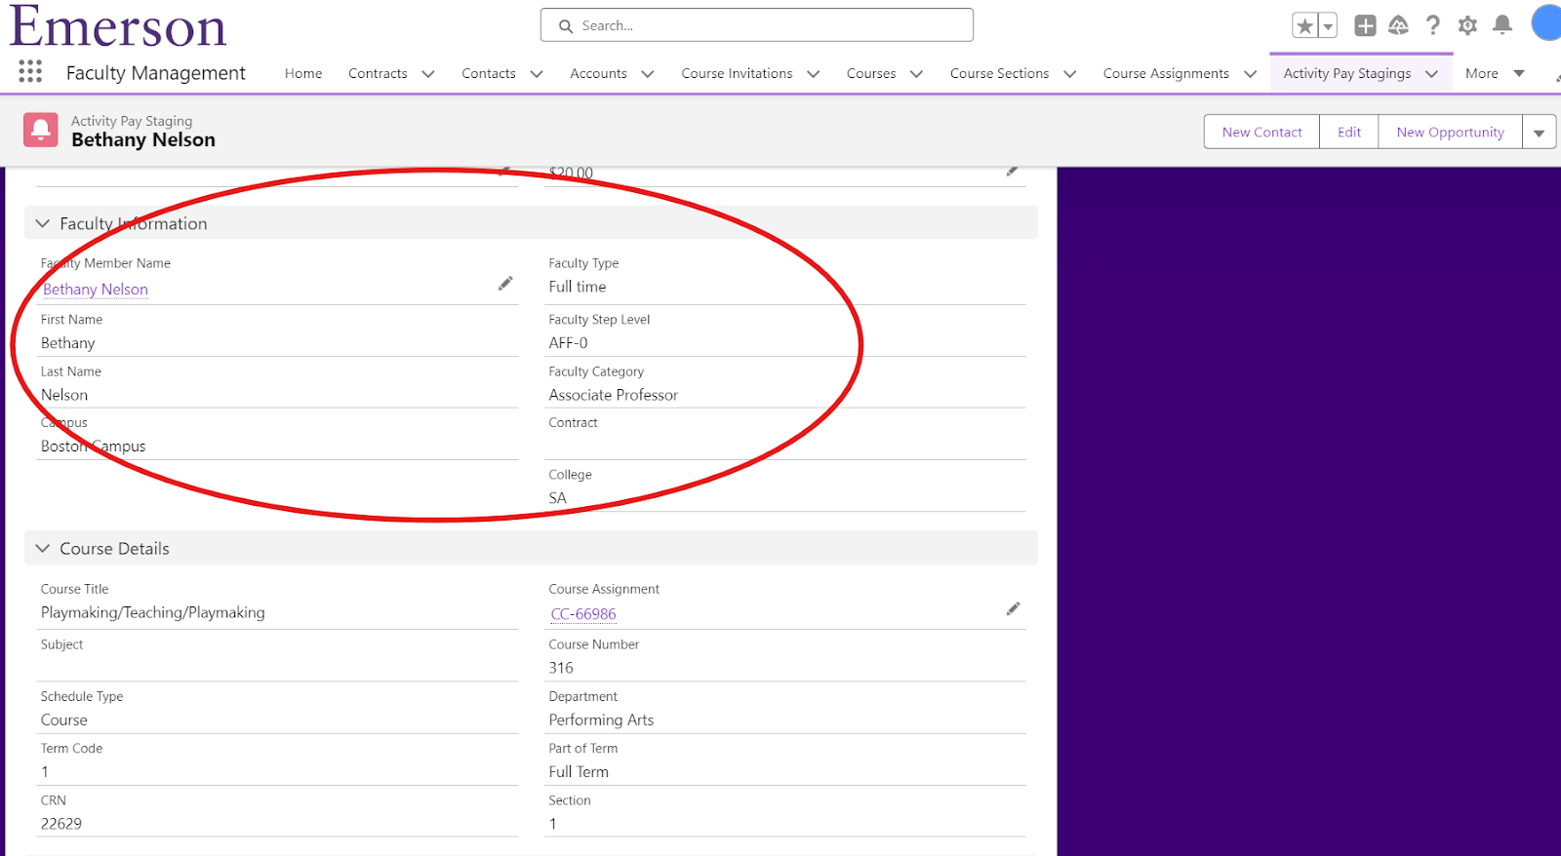The height and width of the screenshot is (856, 1561).
Task: Open the Trailhead guidance icon
Action: [x=1398, y=25]
